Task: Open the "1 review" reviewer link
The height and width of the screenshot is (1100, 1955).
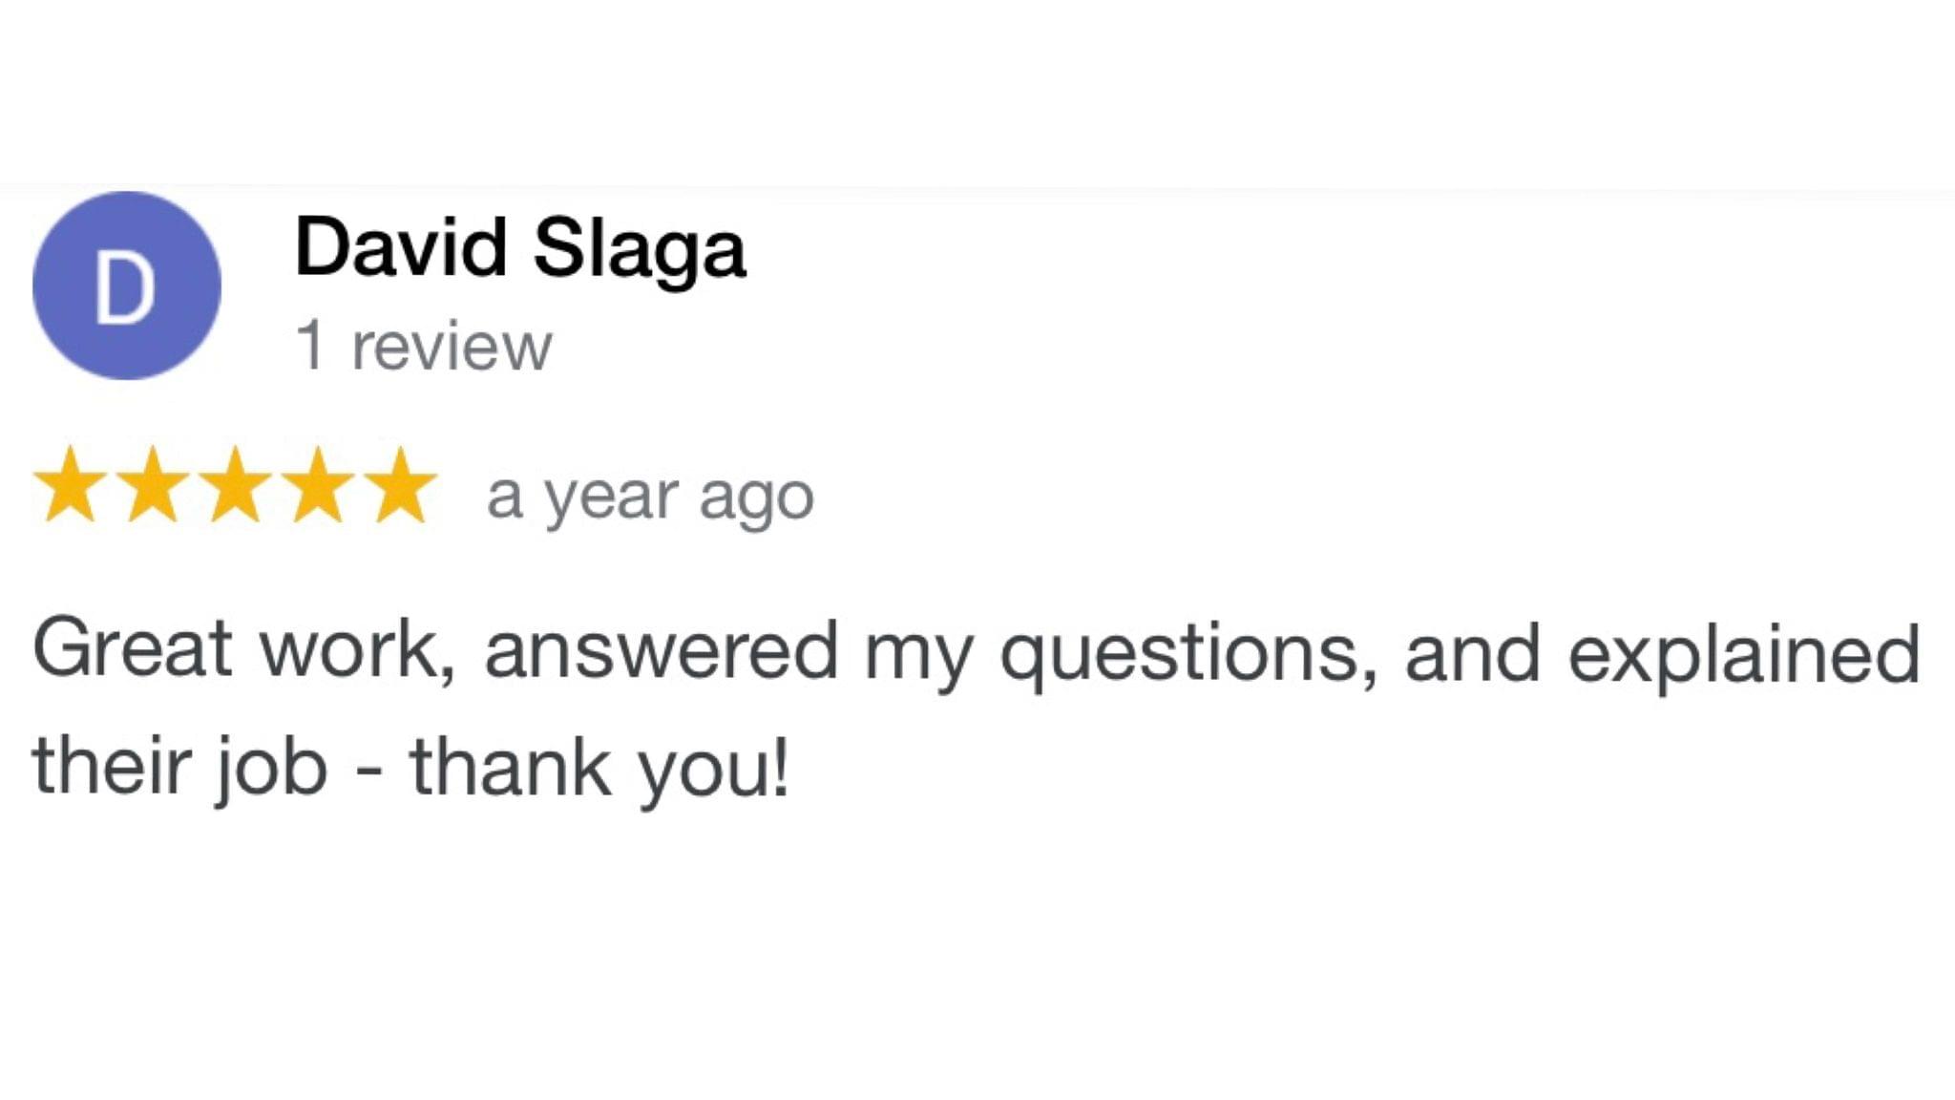Action: pos(424,346)
